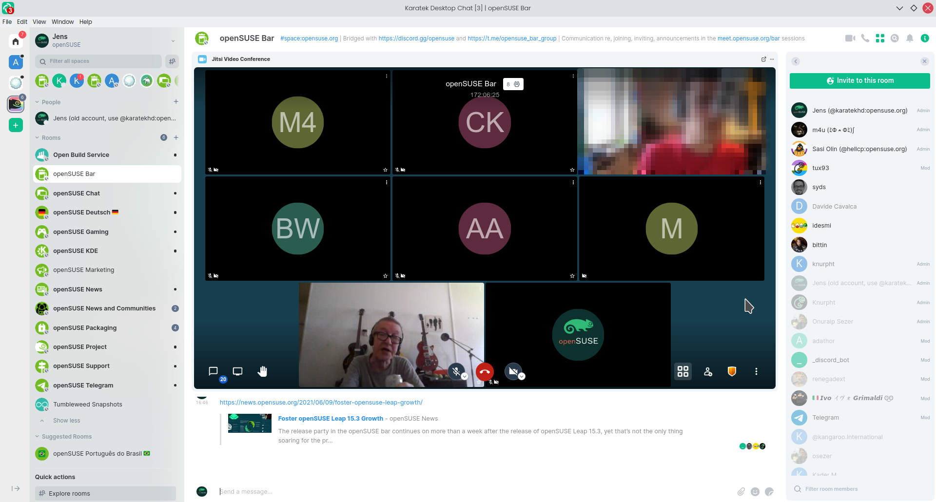Pin the BW participant tile star
Screen dimensions: 936x502
coord(385,276)
